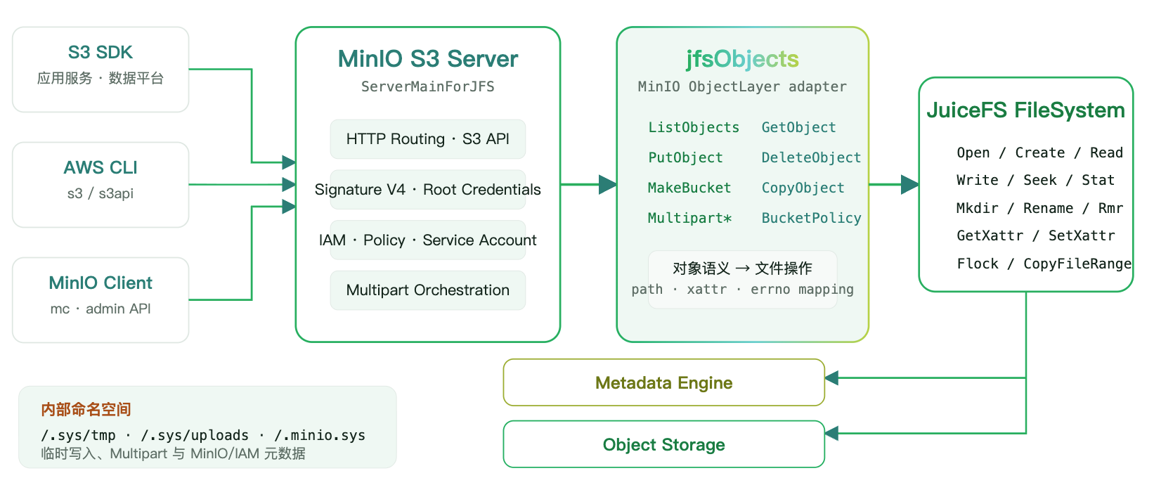Select the AWS CLI box
This screenshot has width=1154, height=485.
(101, 185)
